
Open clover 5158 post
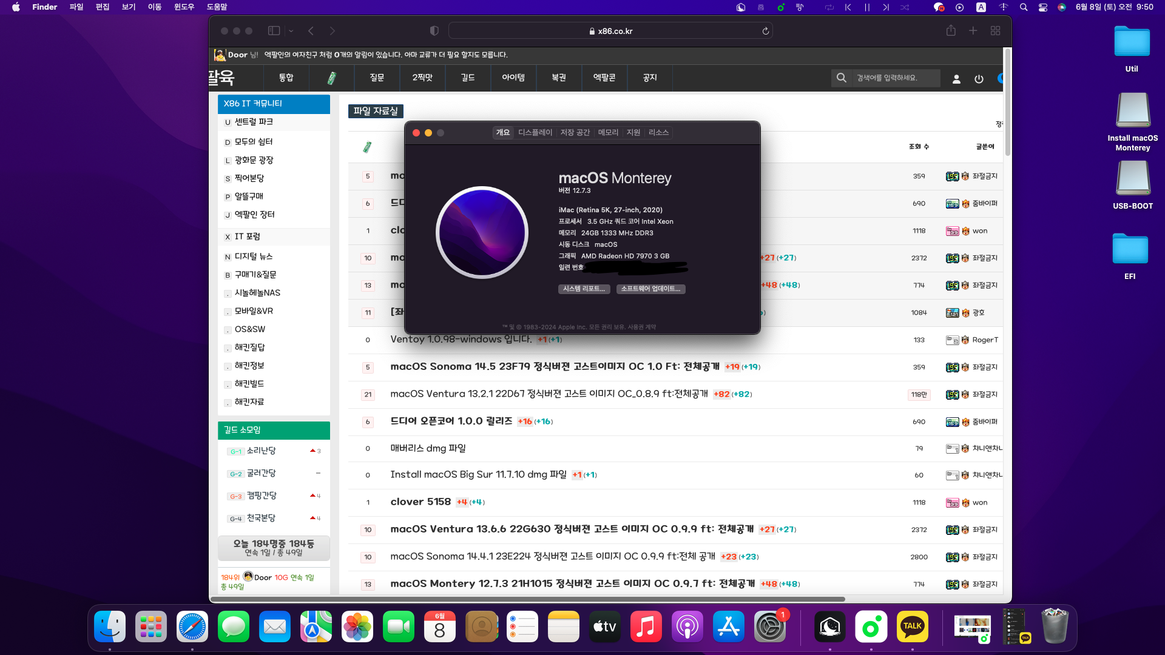420,502
